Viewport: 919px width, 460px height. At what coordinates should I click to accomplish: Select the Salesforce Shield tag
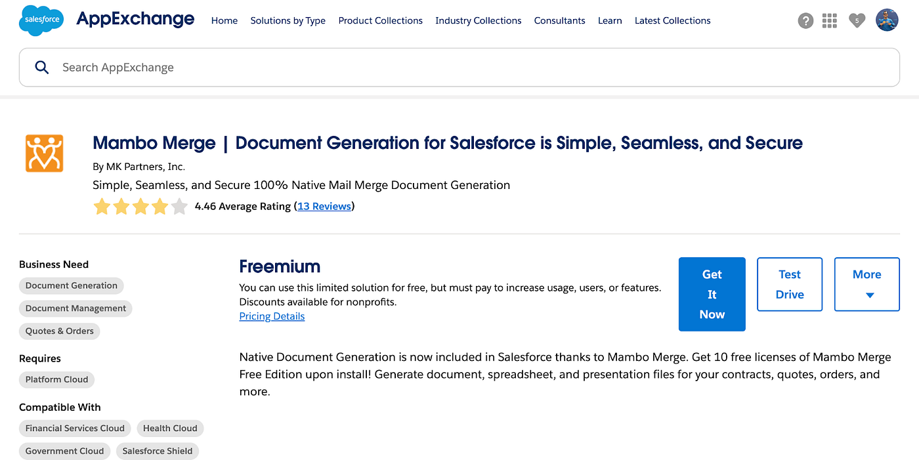point(158,451)
